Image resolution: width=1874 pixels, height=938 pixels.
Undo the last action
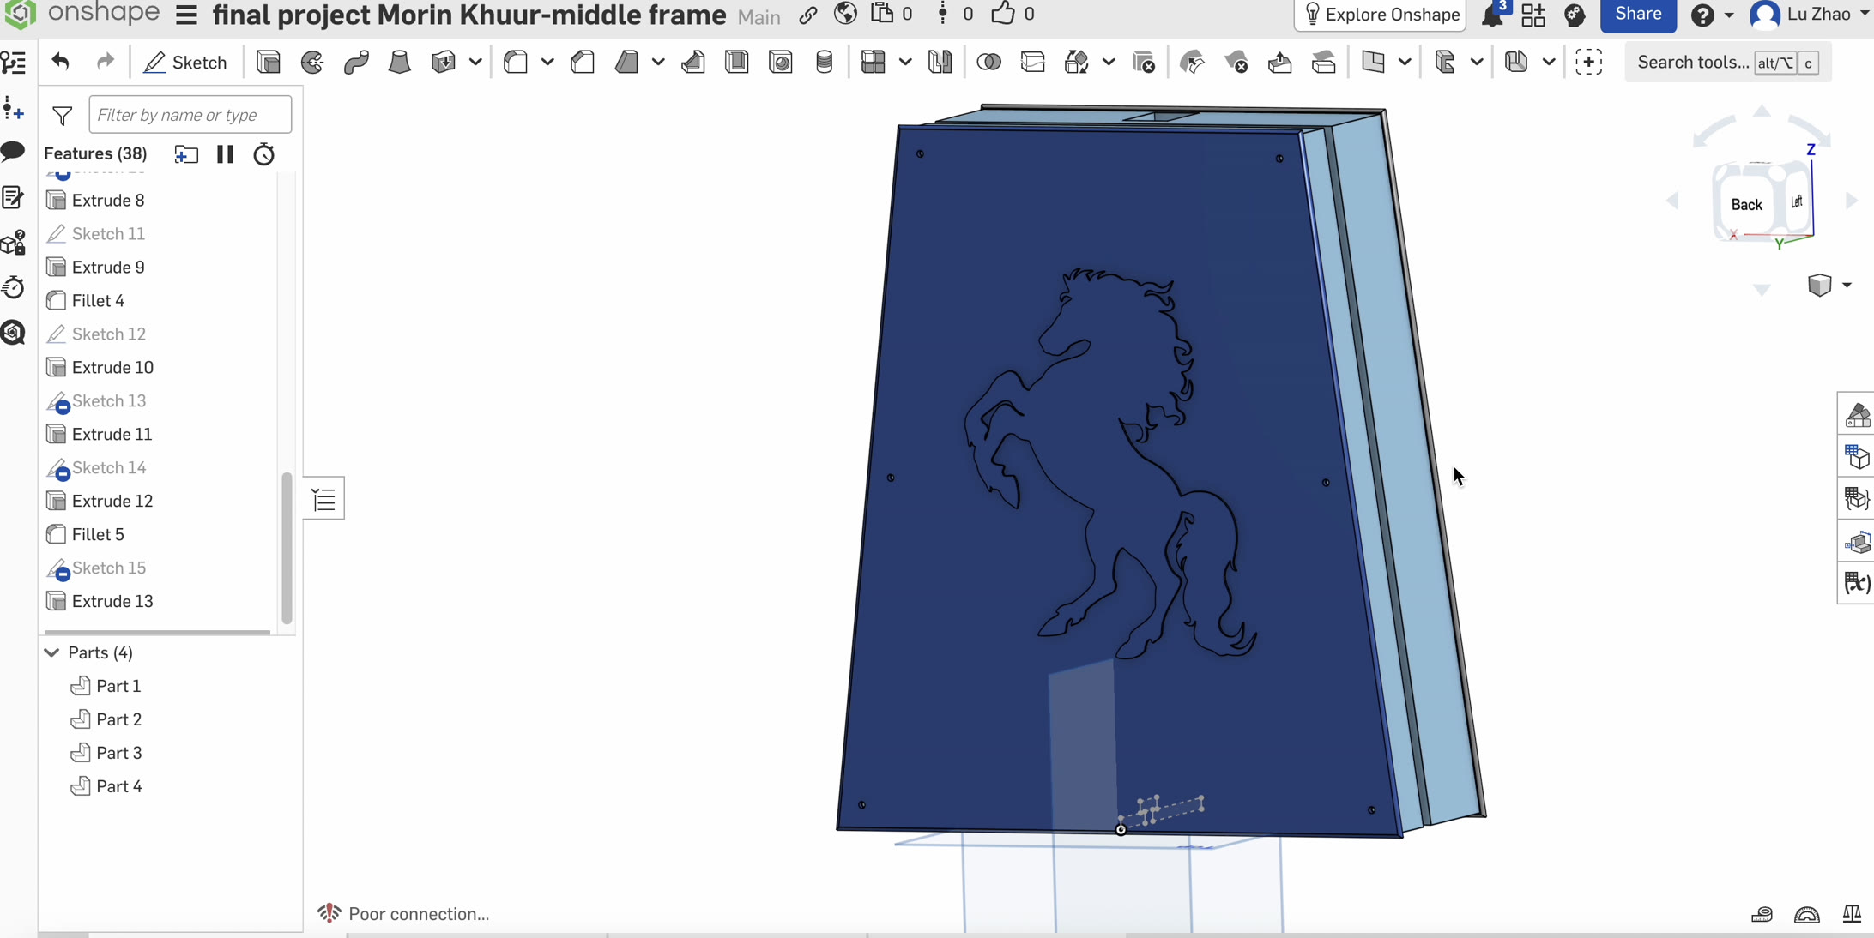60,62
